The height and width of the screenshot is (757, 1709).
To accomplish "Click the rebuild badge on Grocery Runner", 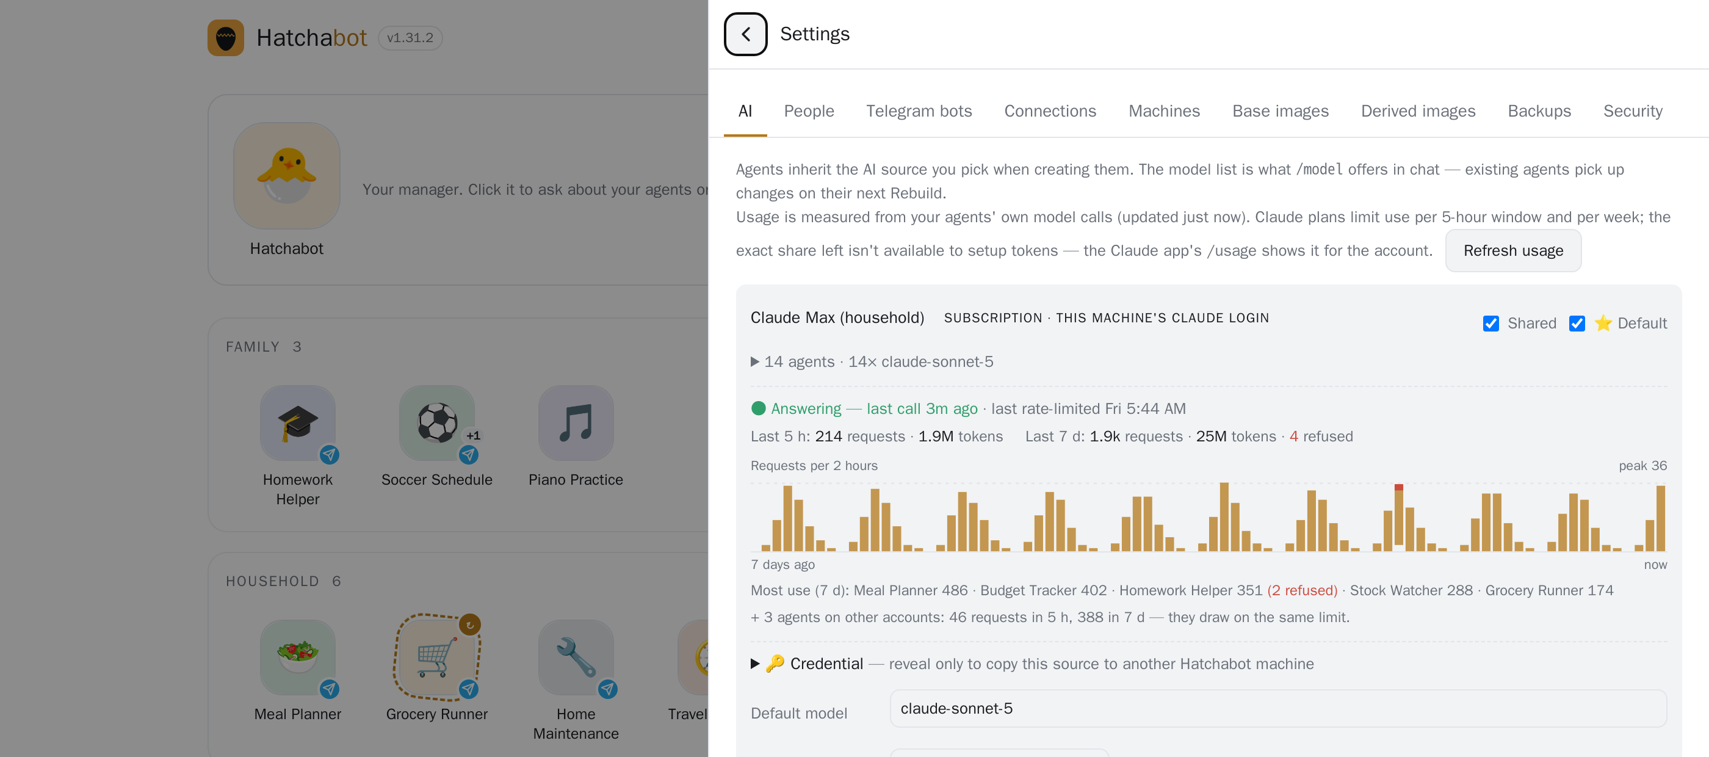I will (x=470, y=625).
